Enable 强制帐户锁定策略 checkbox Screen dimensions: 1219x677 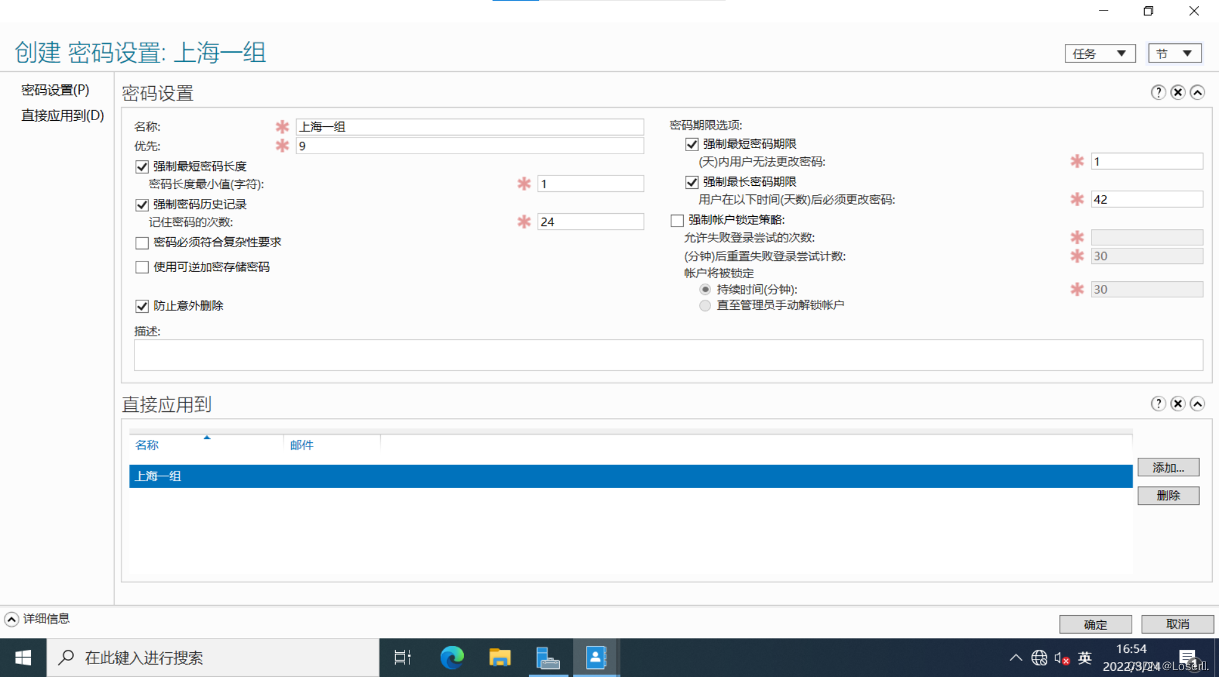pos(677,221)
